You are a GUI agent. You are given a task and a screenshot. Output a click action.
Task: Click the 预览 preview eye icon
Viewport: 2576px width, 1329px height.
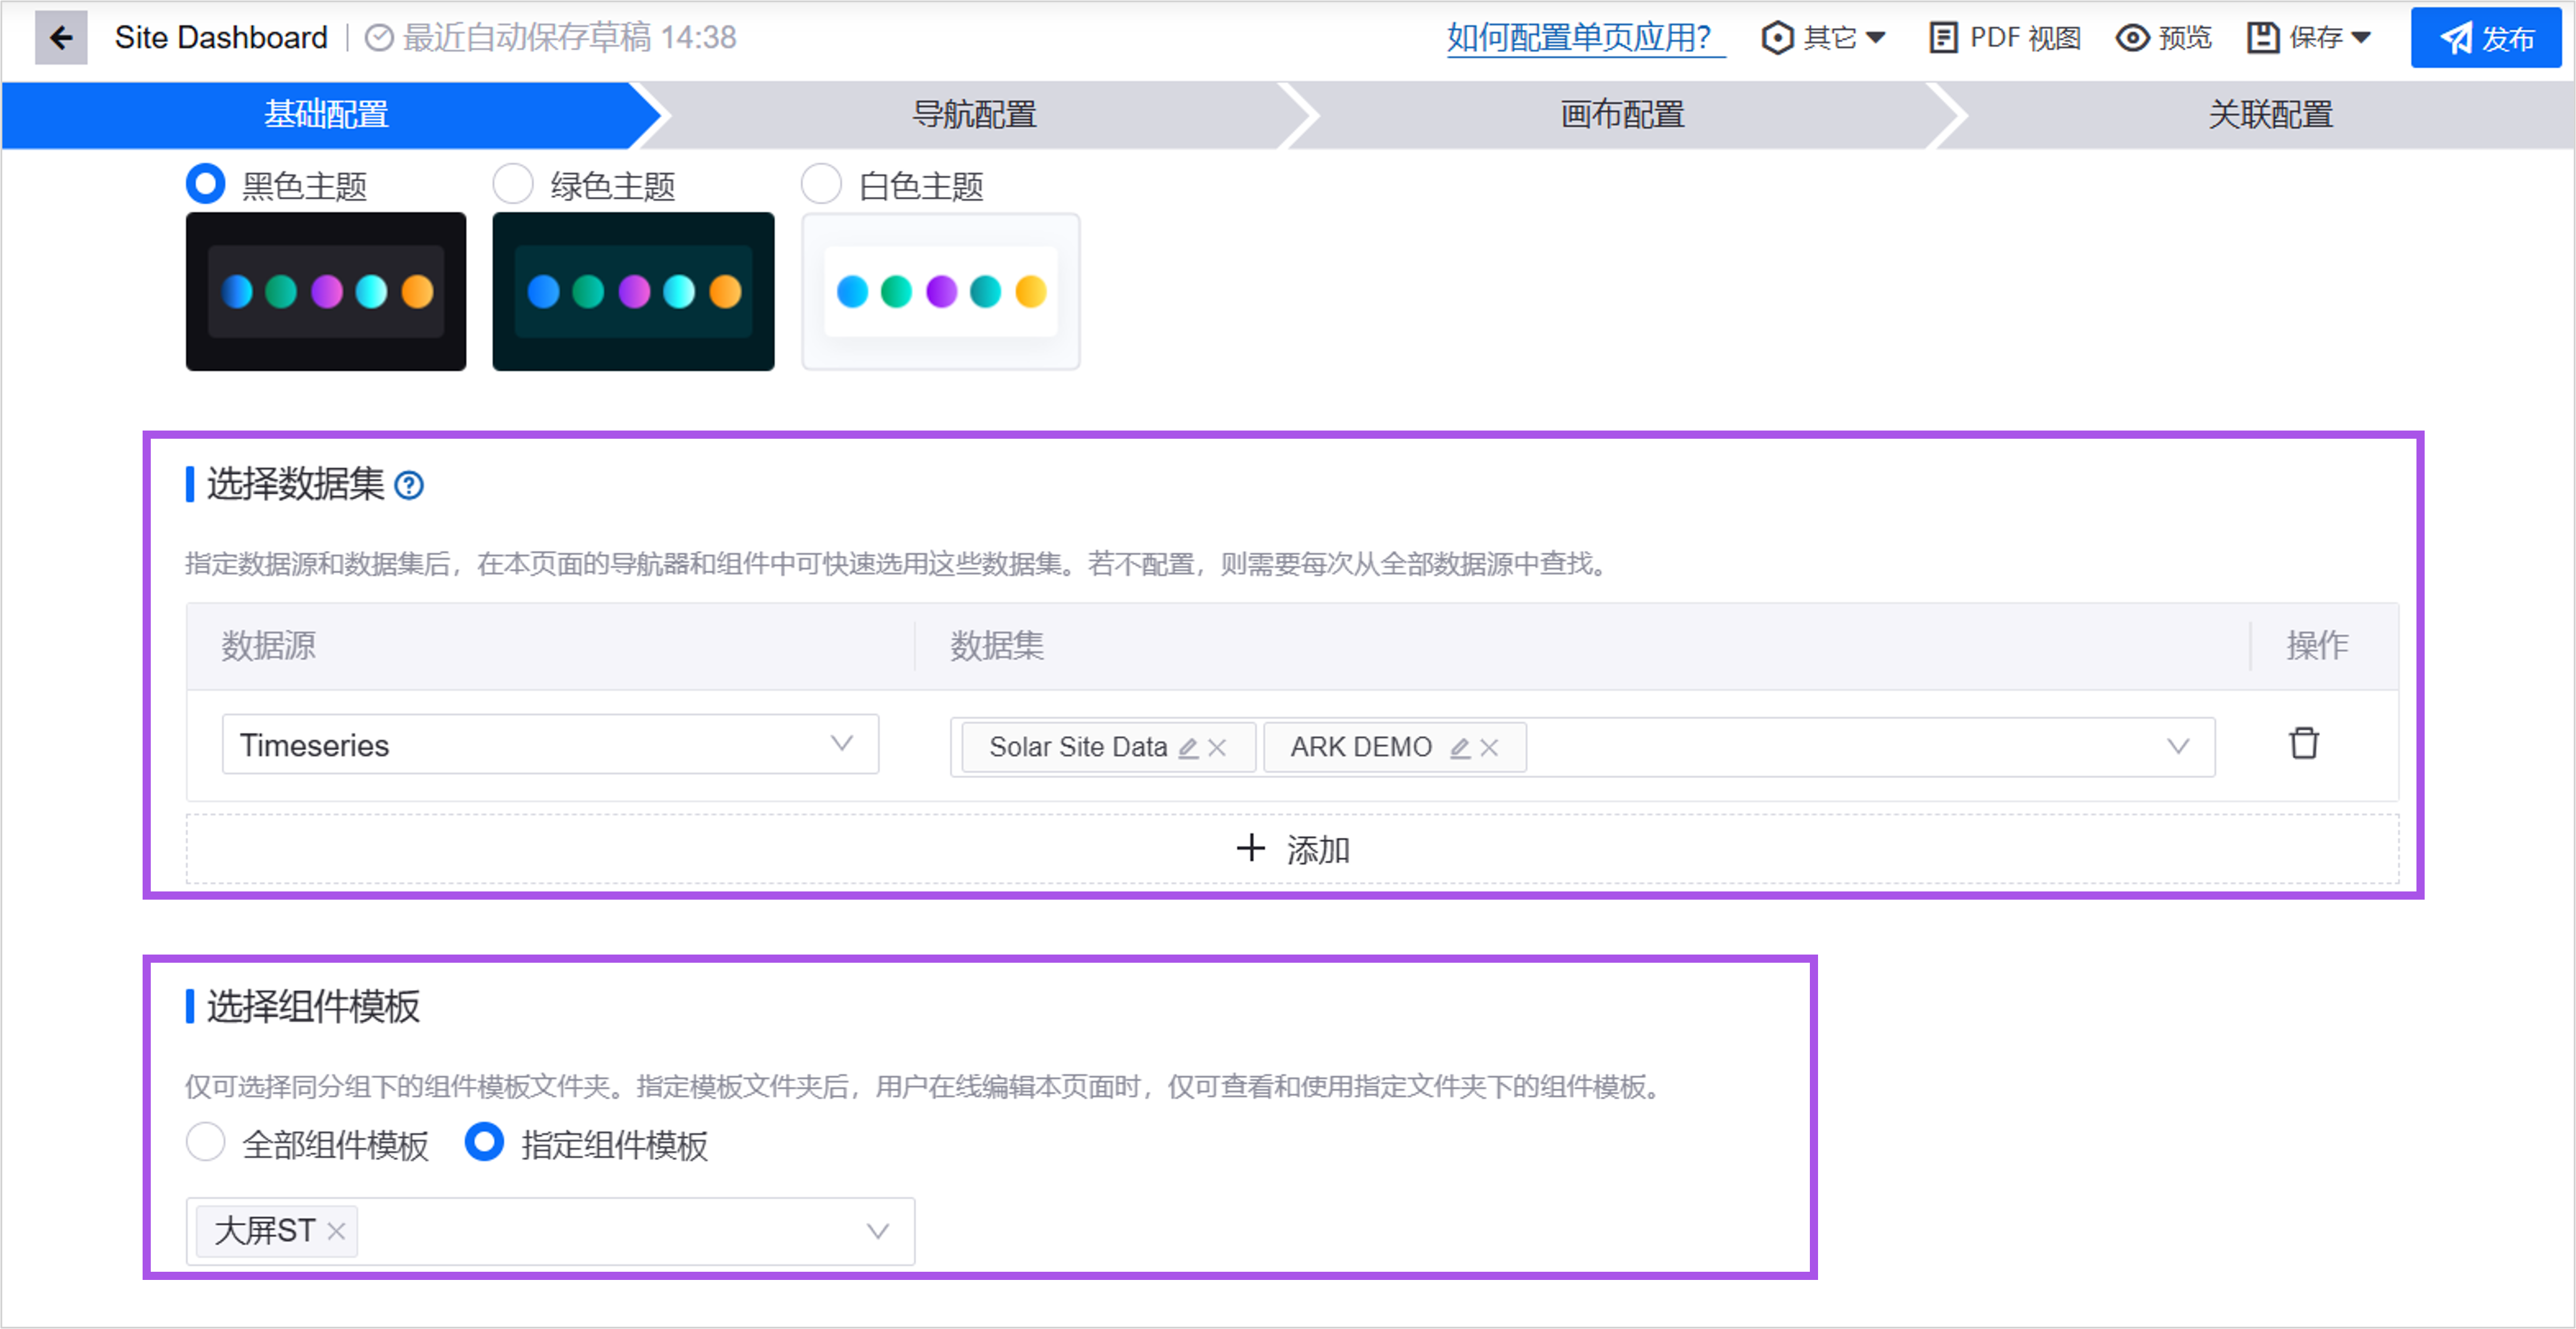[x=2132, y=38]
